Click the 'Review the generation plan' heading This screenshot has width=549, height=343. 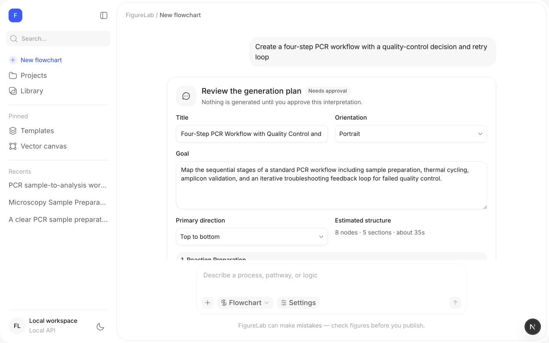251,91
